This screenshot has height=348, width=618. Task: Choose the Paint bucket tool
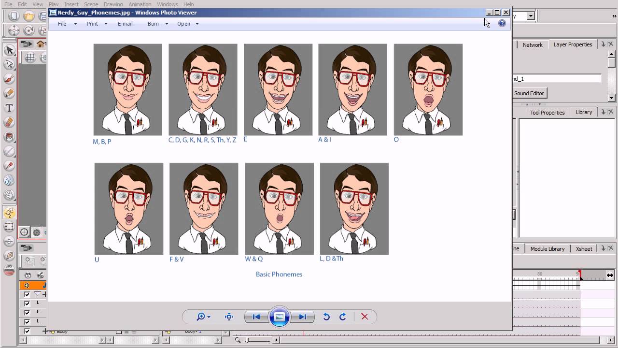click(9, 137)
